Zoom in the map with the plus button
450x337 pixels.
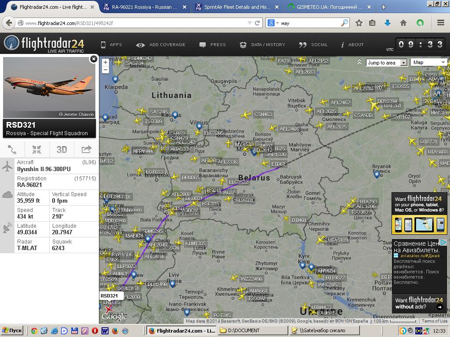[105, 63]
